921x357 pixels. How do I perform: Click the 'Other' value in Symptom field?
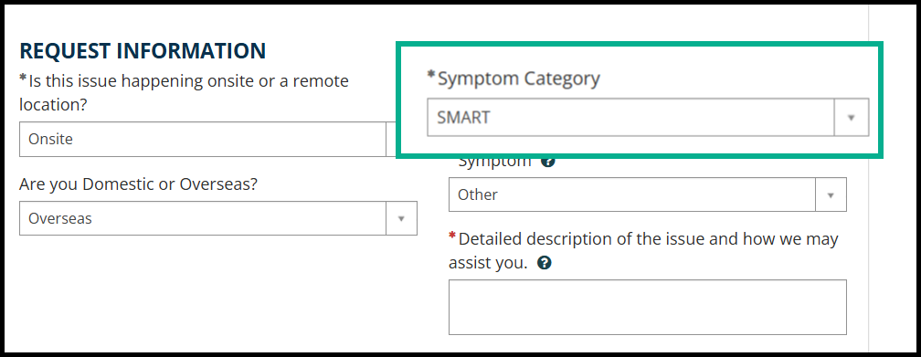coord(478,195)
